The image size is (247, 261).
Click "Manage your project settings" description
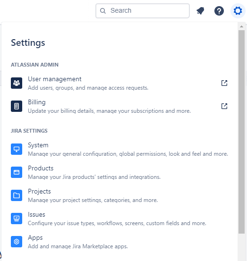click(x=93, y=200)
